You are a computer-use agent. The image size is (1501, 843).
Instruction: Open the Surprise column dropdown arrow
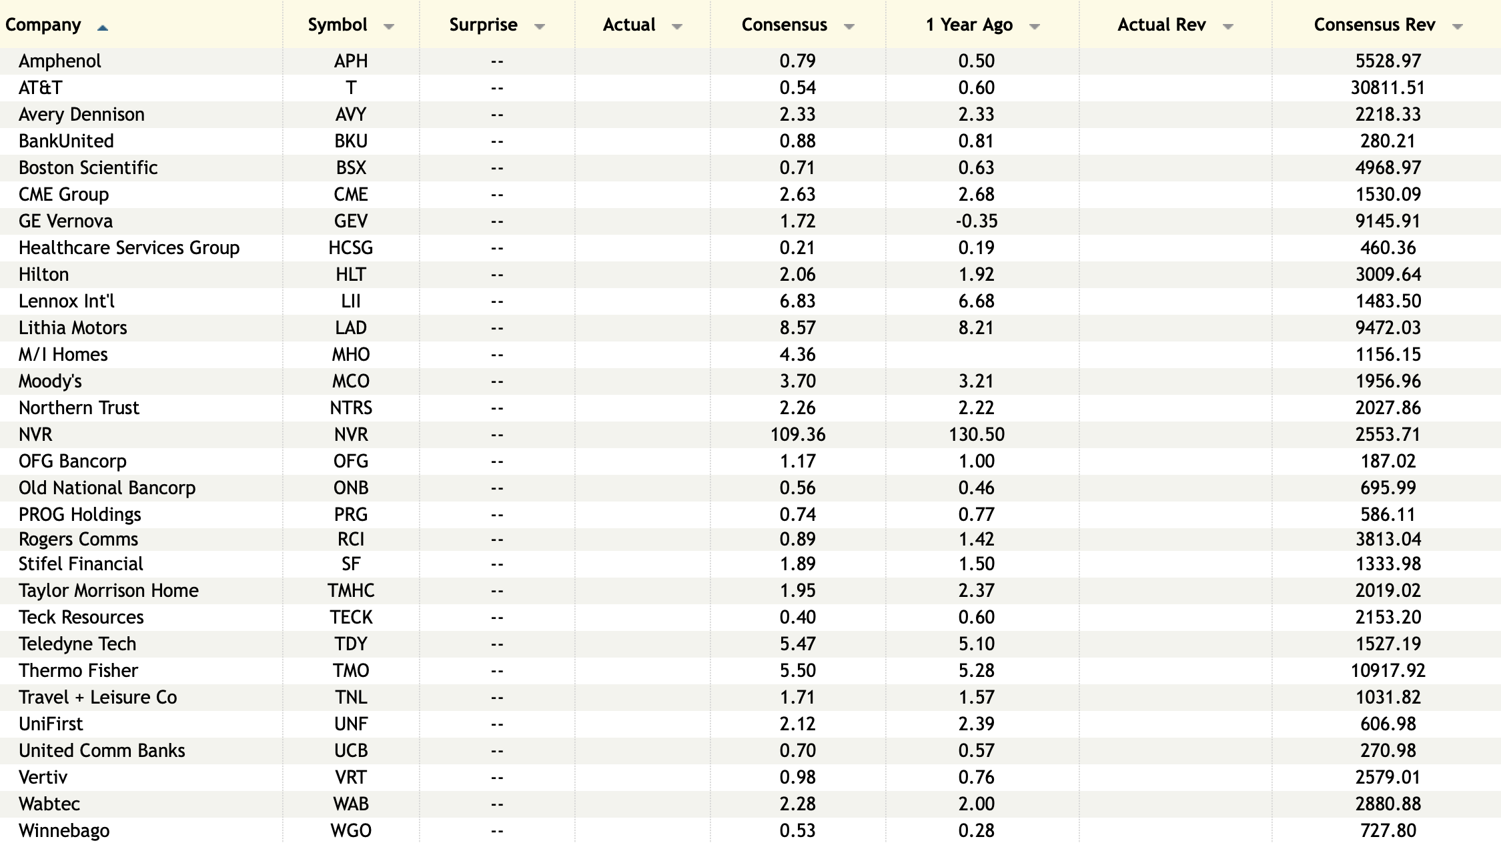540,27
